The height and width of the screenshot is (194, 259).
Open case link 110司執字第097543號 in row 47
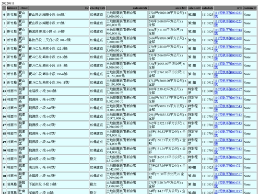(228, 125)
